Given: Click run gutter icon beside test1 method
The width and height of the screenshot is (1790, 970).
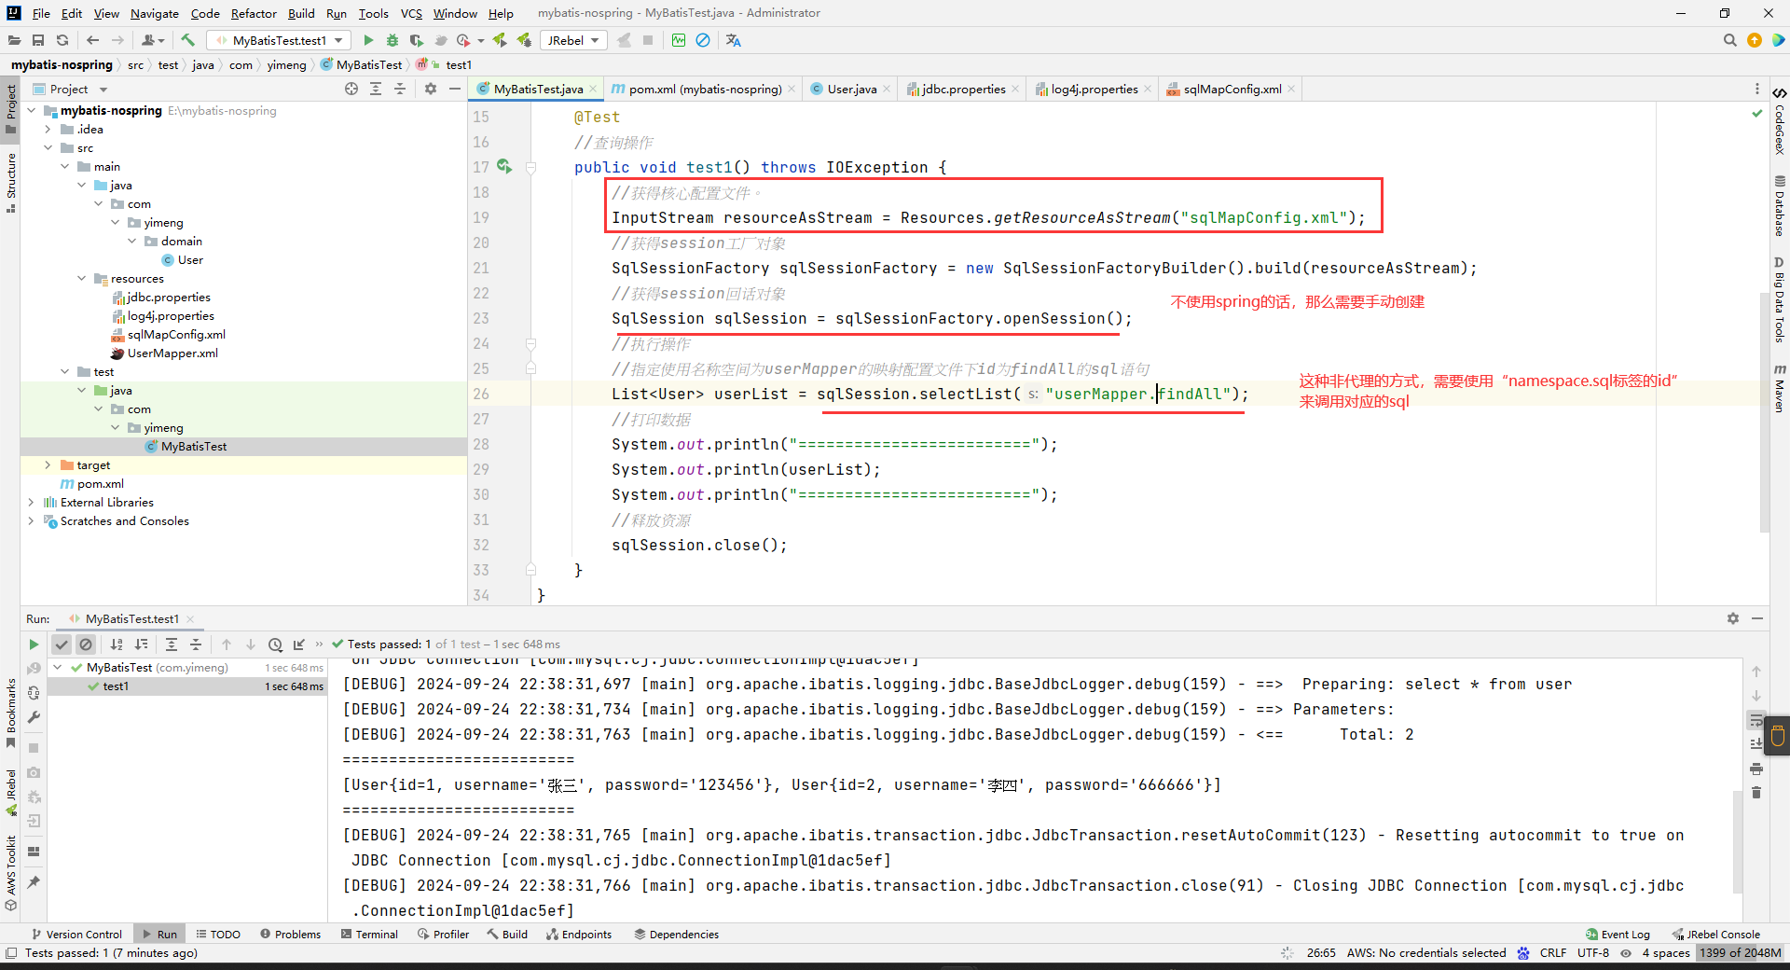Looking at the screenshot, I should 504,166.
